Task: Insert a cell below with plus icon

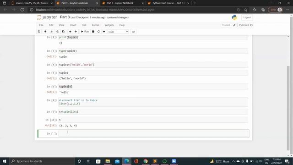Action: tap(45, 32)
